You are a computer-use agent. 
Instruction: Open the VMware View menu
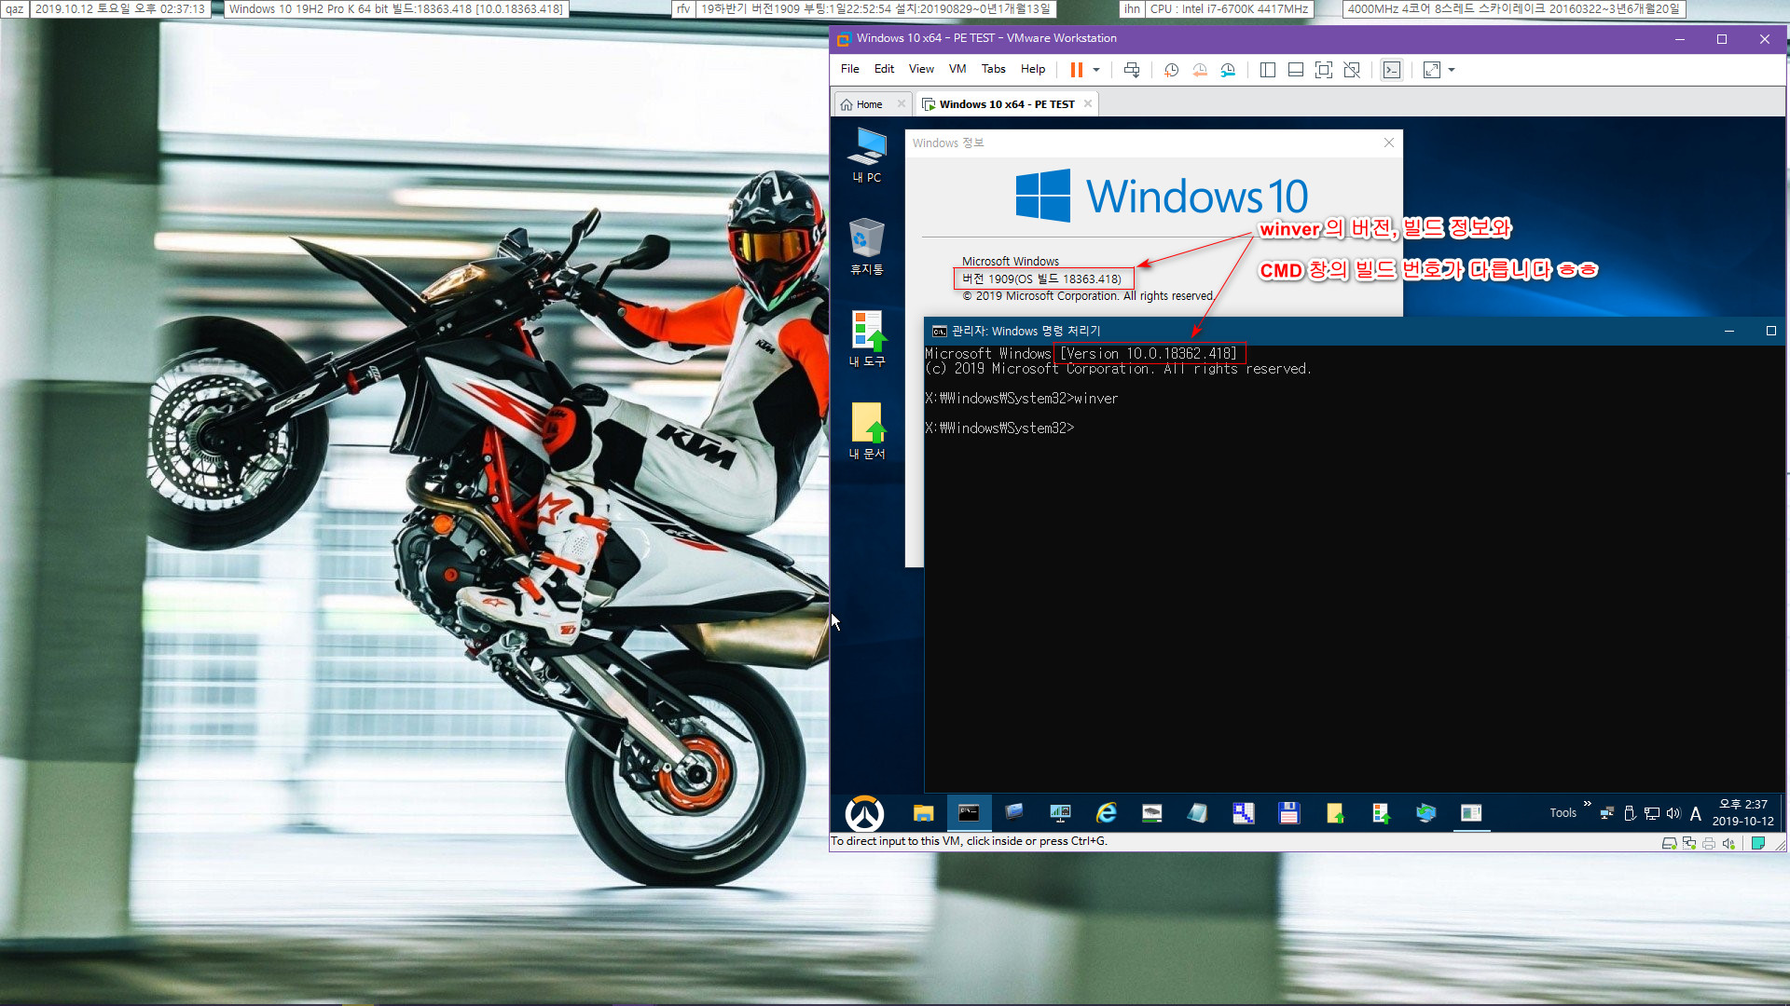(x=921, y=69)
